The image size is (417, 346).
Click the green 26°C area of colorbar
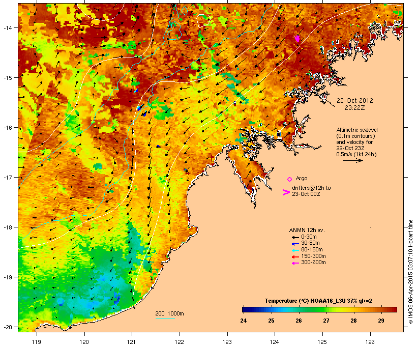click(299, 309)
